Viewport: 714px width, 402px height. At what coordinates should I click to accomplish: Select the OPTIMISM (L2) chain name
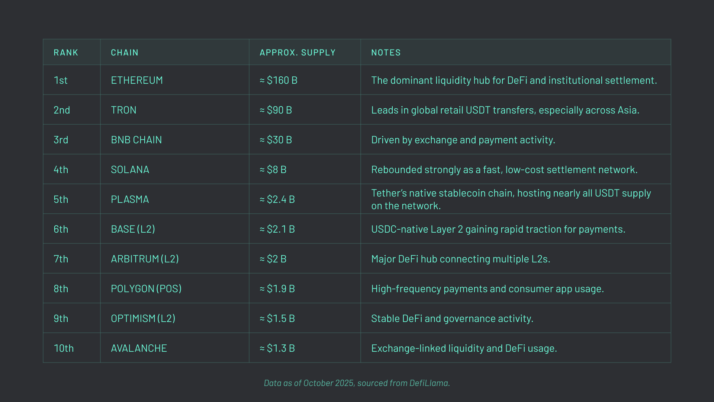pos(142,318)
